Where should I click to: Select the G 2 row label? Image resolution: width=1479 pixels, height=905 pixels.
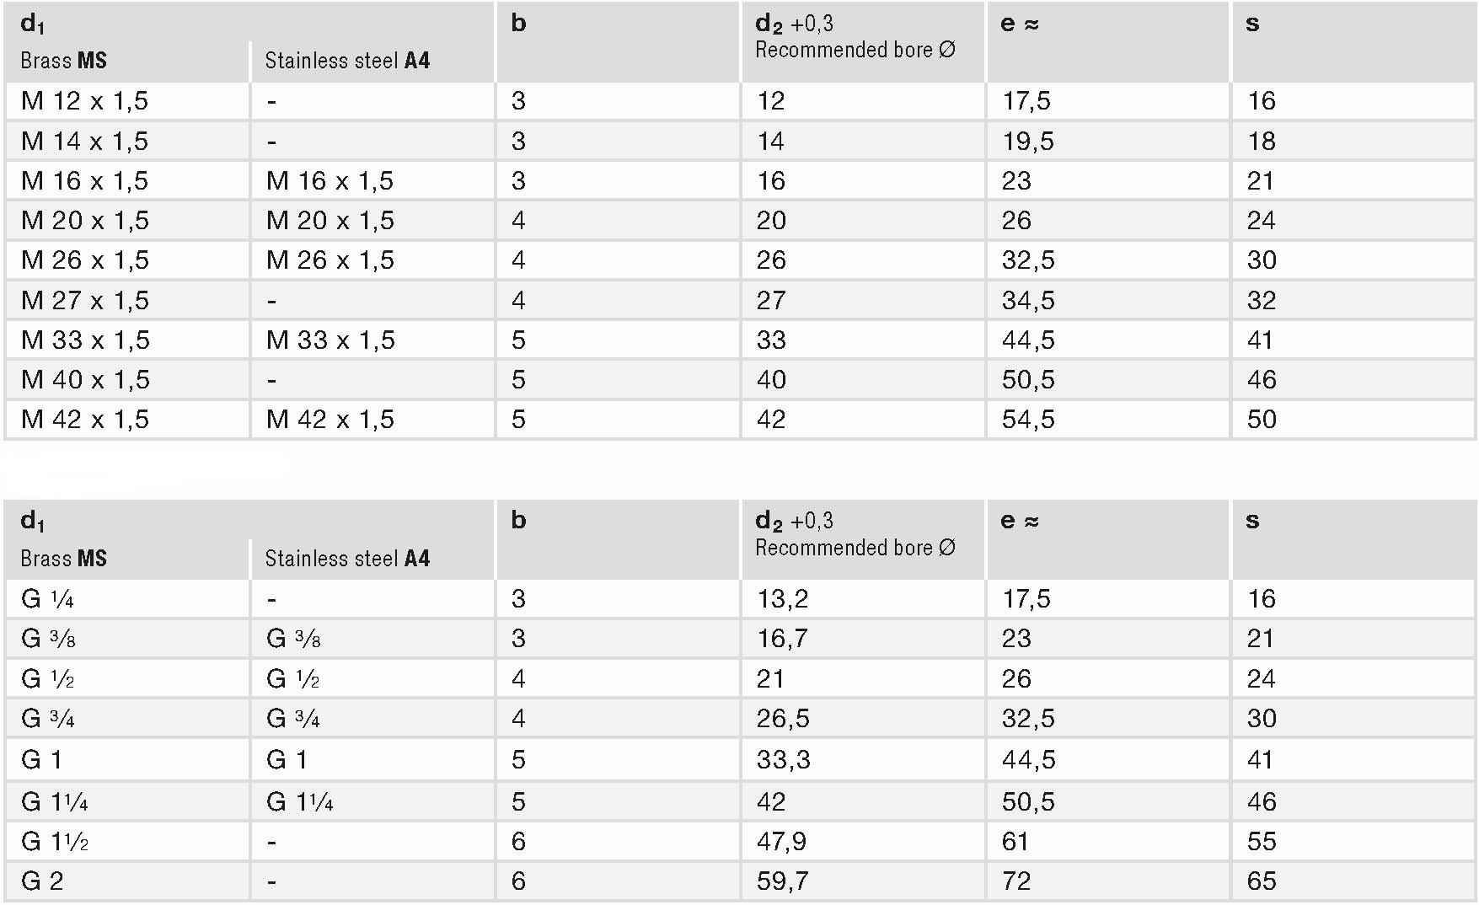126,881
